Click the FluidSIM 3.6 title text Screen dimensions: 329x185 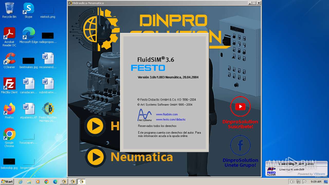click(156, 59)
